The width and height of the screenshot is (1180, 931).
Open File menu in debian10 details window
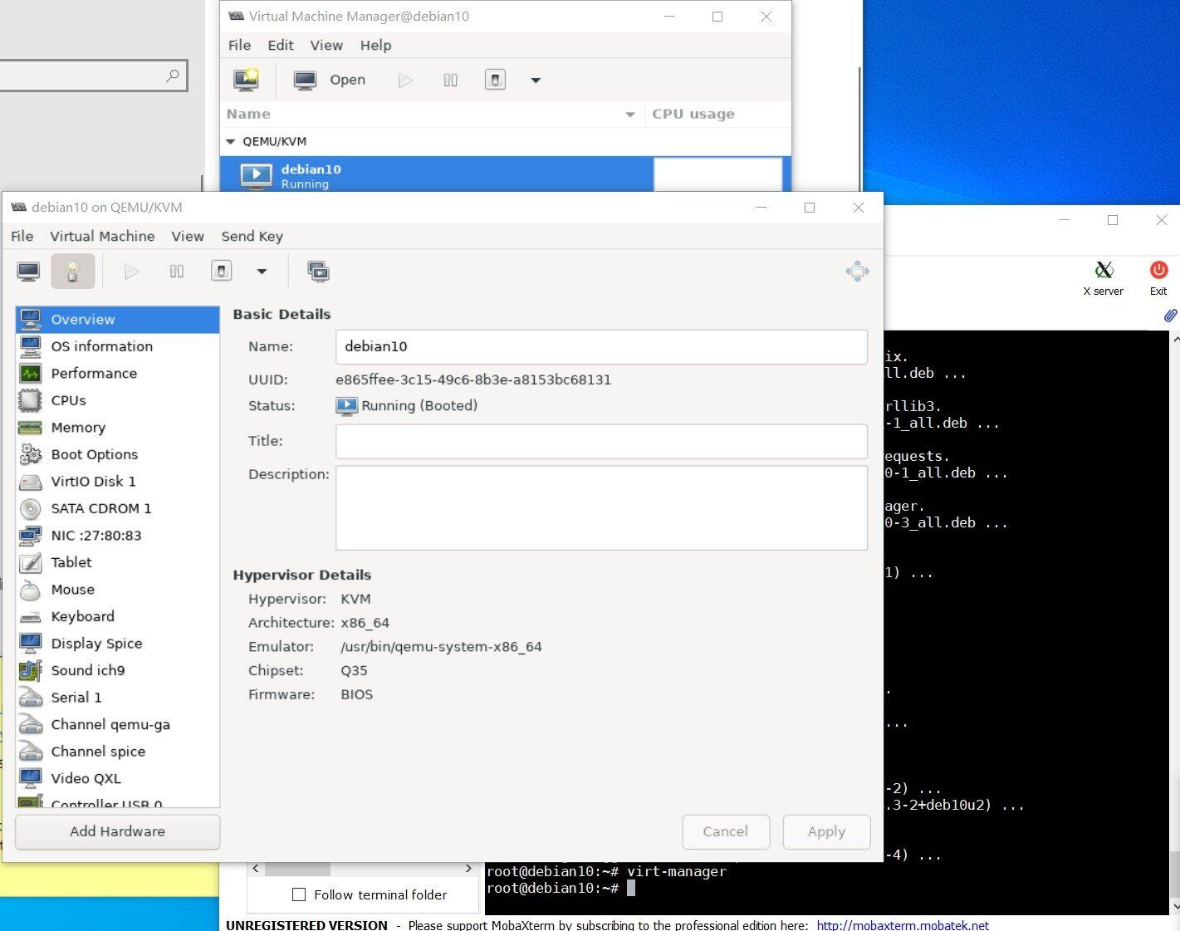coord(22,237)
